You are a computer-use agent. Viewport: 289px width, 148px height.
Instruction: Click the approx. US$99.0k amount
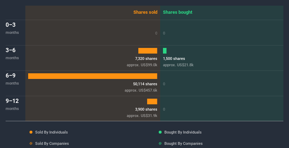(142, 65)
